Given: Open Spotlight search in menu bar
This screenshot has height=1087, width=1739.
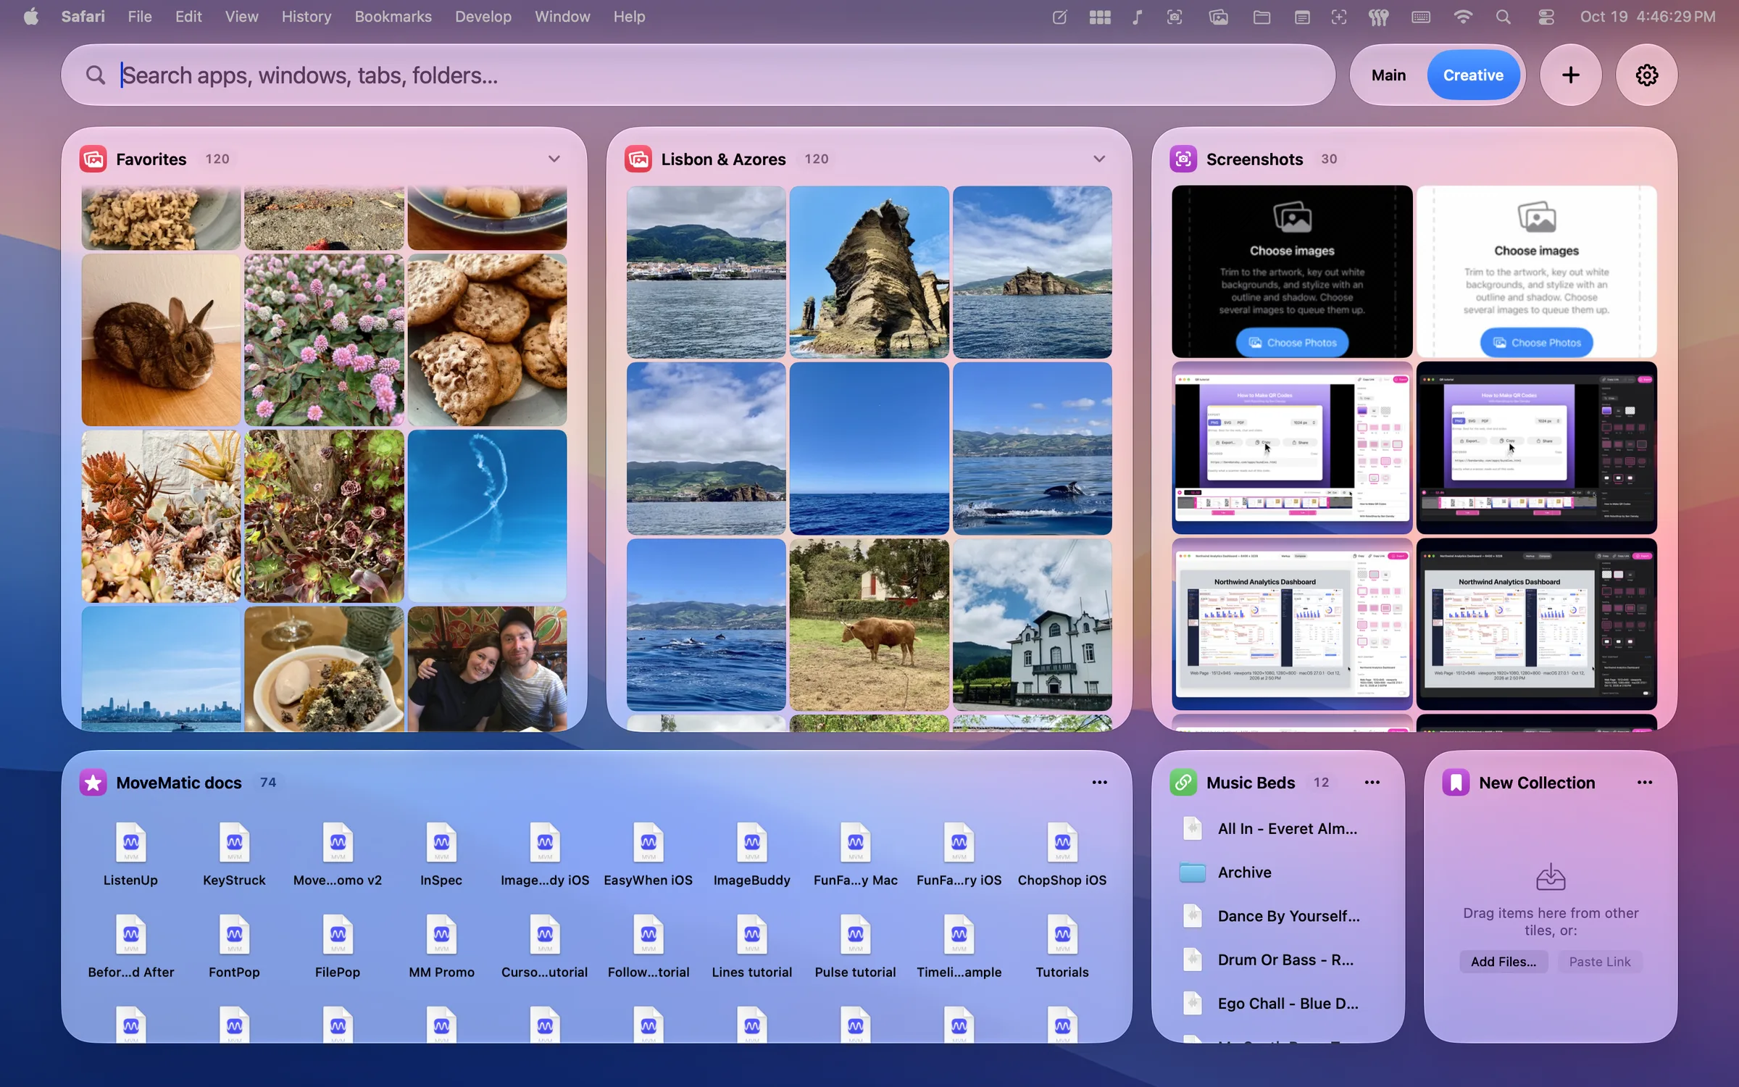Looking at the screenshot, I should [x=1504, y=17].
